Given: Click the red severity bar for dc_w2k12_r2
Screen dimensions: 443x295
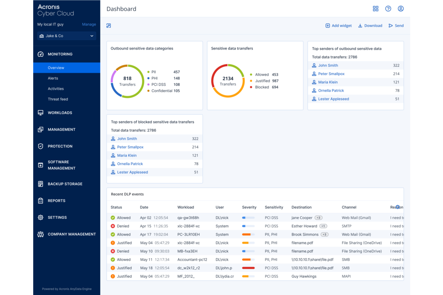Looking at the screenshot, I should click(x=248, y=268).
